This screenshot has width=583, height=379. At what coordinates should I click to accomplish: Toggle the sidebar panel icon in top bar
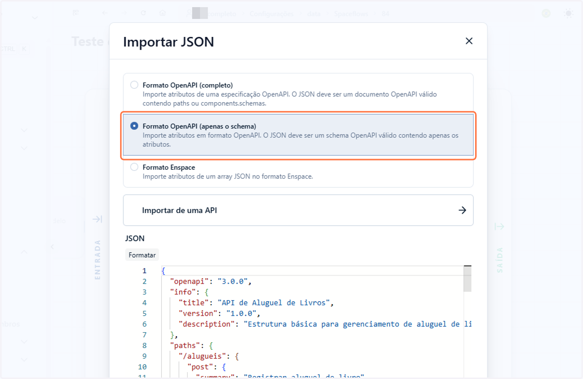76,14
